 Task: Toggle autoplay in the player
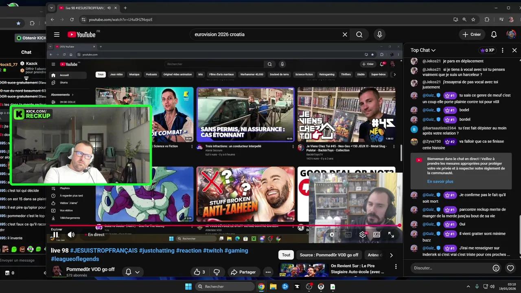click(332, 234)
